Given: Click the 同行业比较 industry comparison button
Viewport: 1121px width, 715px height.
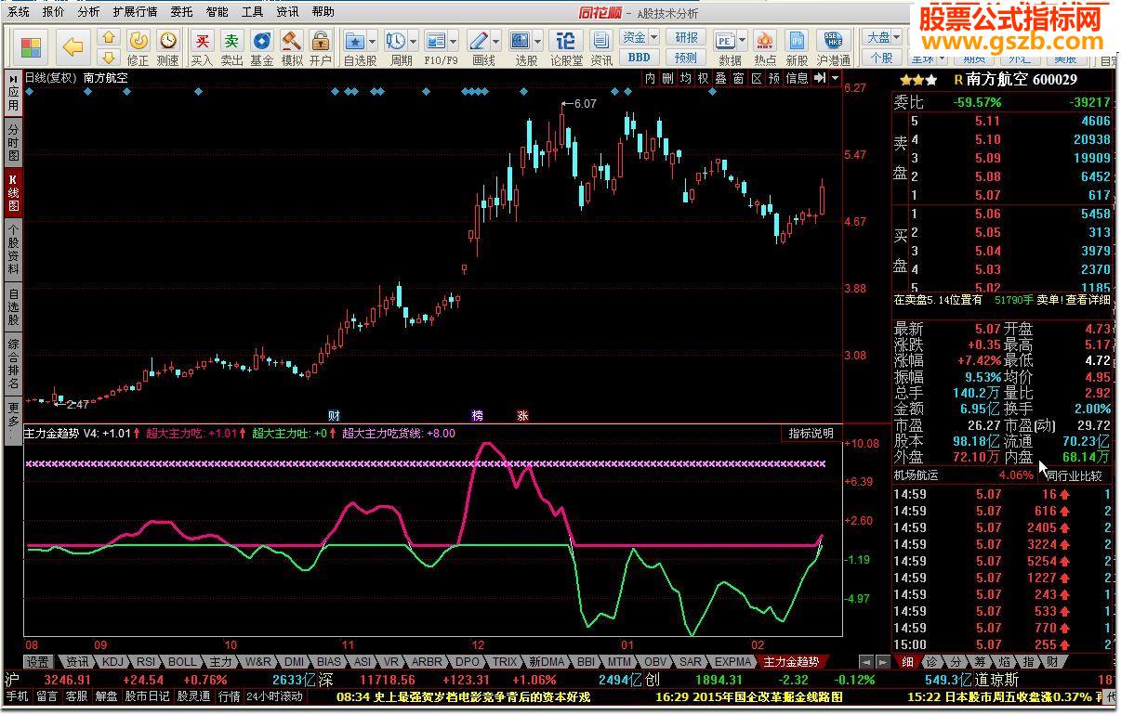Looking at the screenshot, I should 1074,475.
